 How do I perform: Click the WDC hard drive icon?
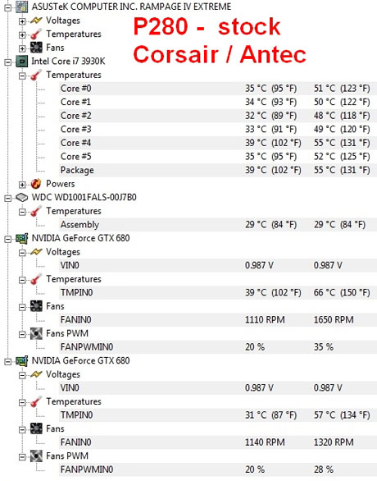[22, 197]
